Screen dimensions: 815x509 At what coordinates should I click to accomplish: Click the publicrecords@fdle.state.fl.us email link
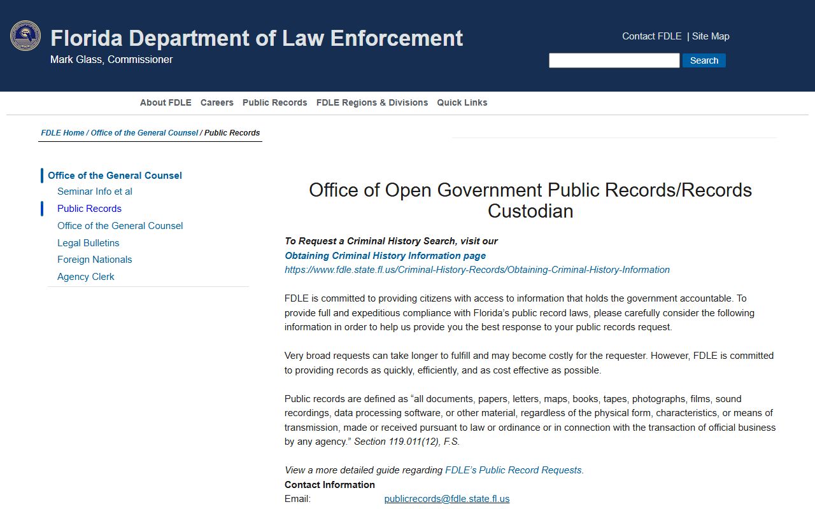tap(447, 499)
